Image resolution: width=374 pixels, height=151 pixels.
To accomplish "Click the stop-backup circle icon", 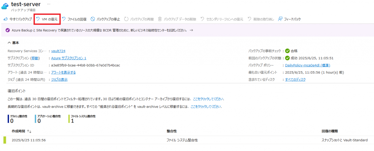I will point(93,19).
